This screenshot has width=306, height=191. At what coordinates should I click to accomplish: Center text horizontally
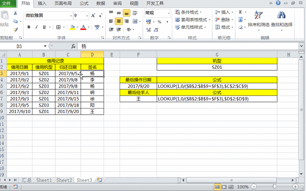(x=119, y=21)
